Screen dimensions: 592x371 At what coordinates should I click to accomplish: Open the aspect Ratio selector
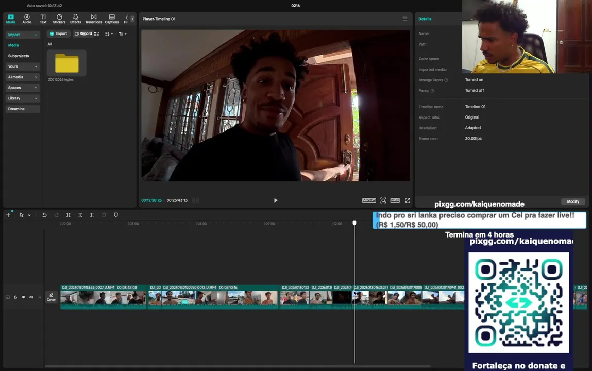tap(395, 200)
